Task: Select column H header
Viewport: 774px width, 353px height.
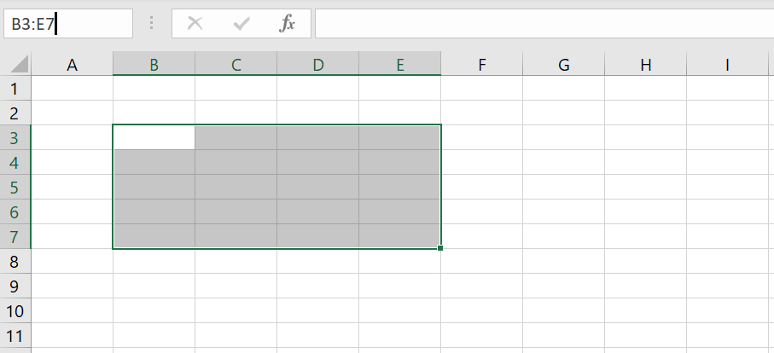Action: point(645,64)
